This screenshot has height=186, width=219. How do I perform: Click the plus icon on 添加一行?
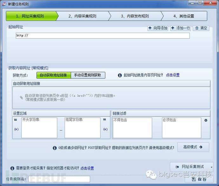click(173, 28)
